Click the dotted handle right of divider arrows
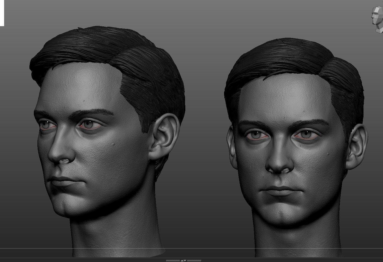The width and height of the screenshot is (383, 262). point(194,261)
